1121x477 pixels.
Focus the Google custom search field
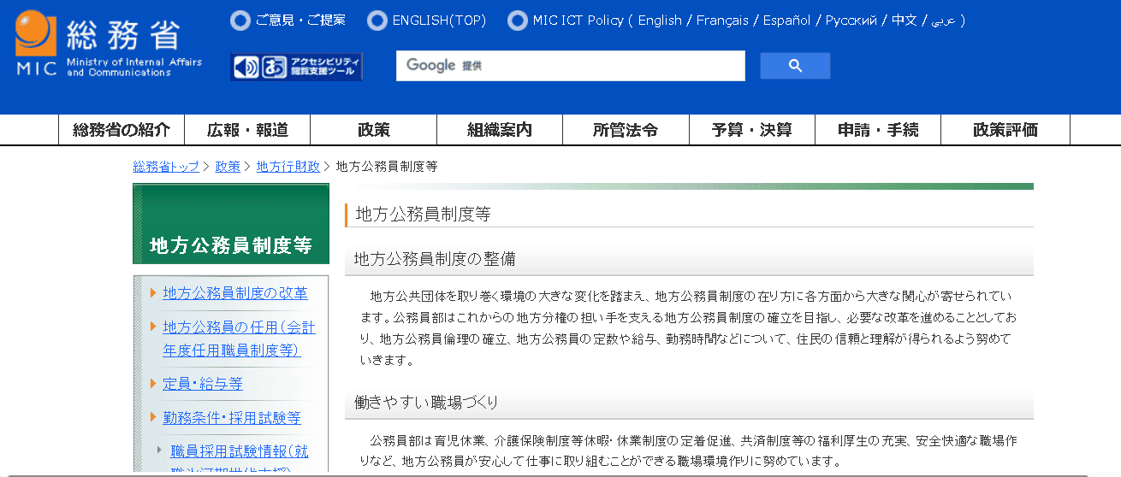click(570, 66)
